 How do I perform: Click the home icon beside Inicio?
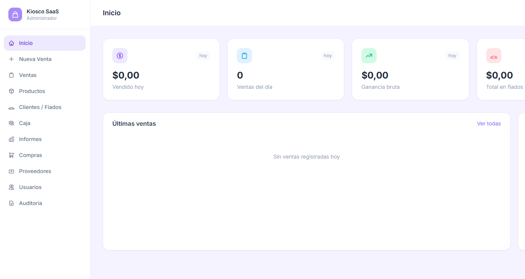(x=11, y=43)
